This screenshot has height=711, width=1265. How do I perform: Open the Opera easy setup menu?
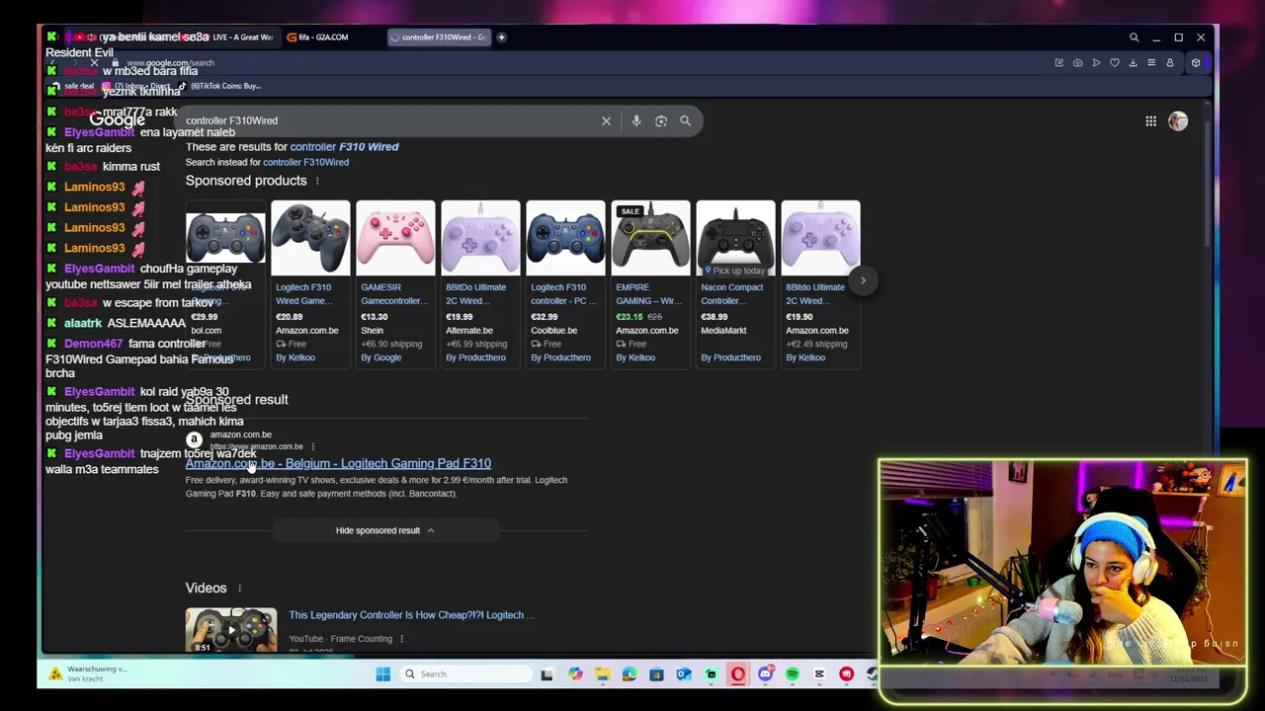(x=1151, y=63)
